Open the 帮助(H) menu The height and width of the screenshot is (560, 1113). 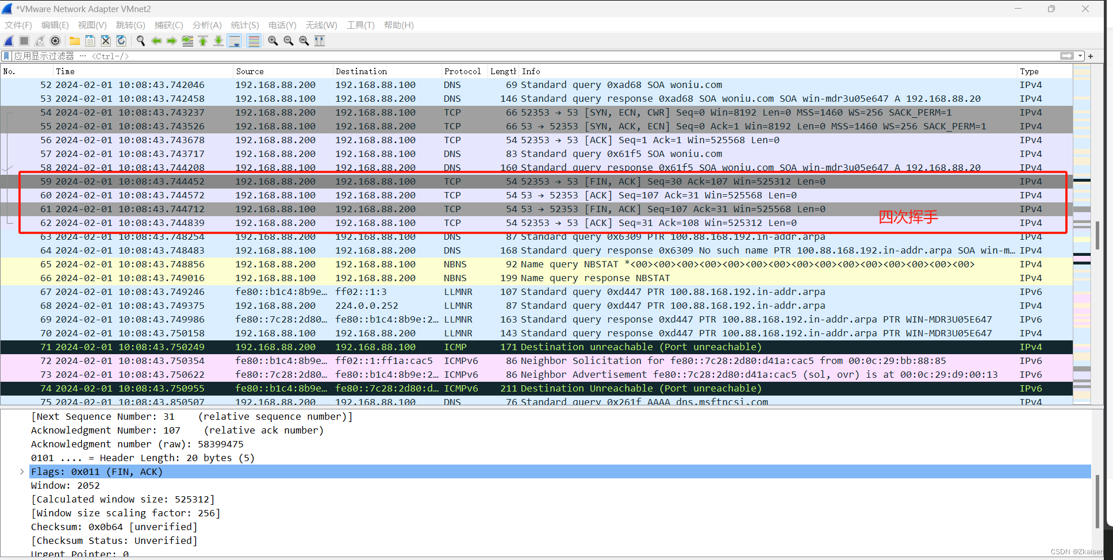coord(399,25)
